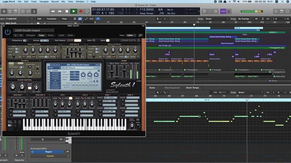291x163 pixels.
Task: Toggle the Toolbar display icon
Action: (x=15, y=11)
